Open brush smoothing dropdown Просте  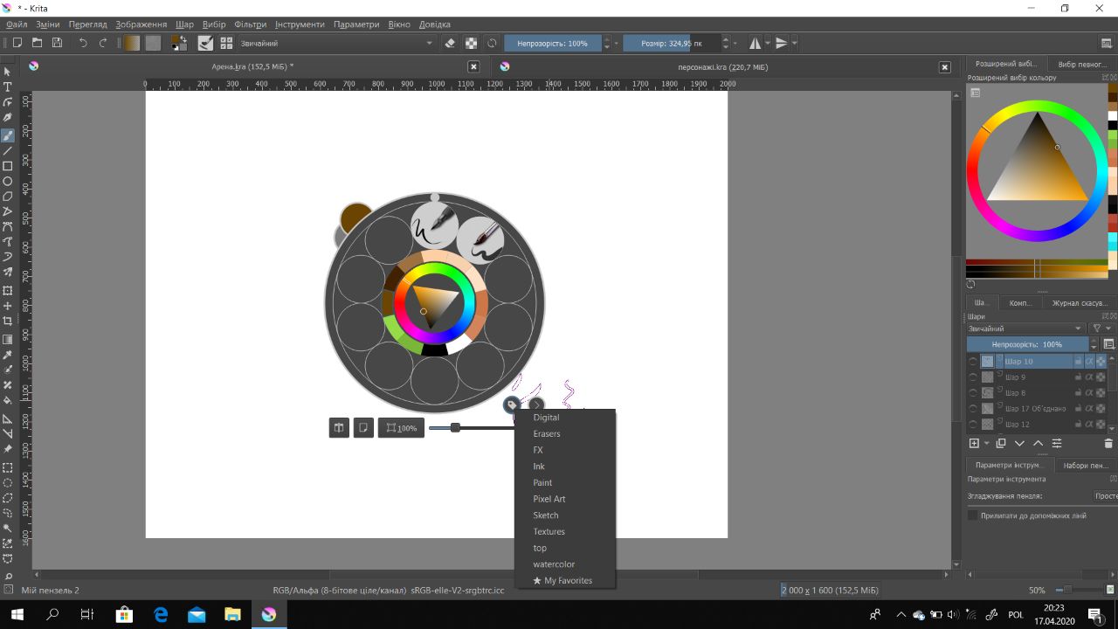click(x=1105, y=495)
